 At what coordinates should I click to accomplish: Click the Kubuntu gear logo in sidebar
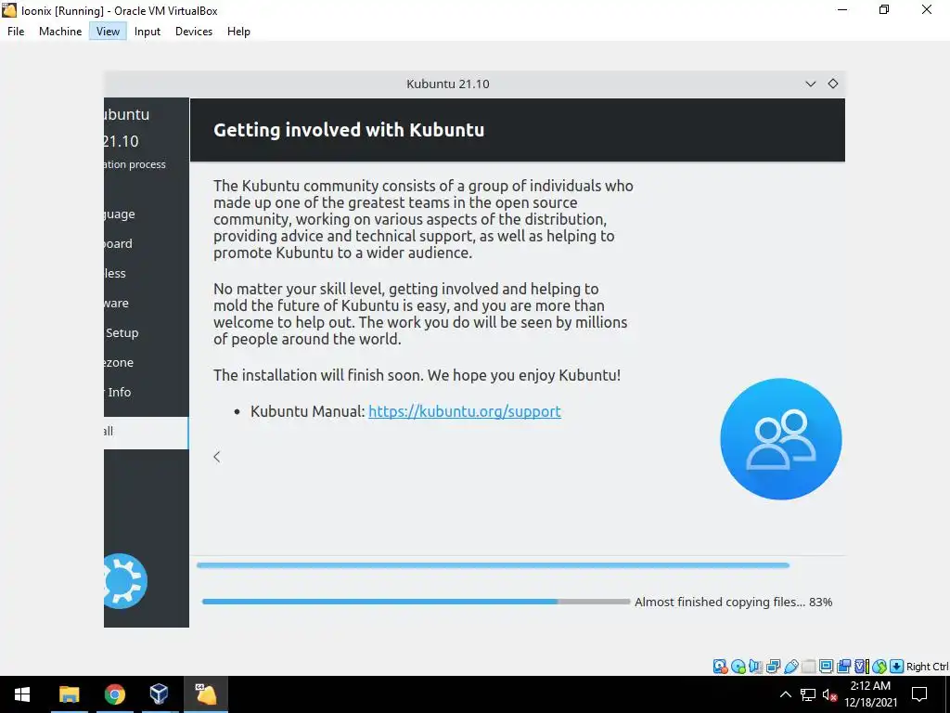click(x=125, y=581)
